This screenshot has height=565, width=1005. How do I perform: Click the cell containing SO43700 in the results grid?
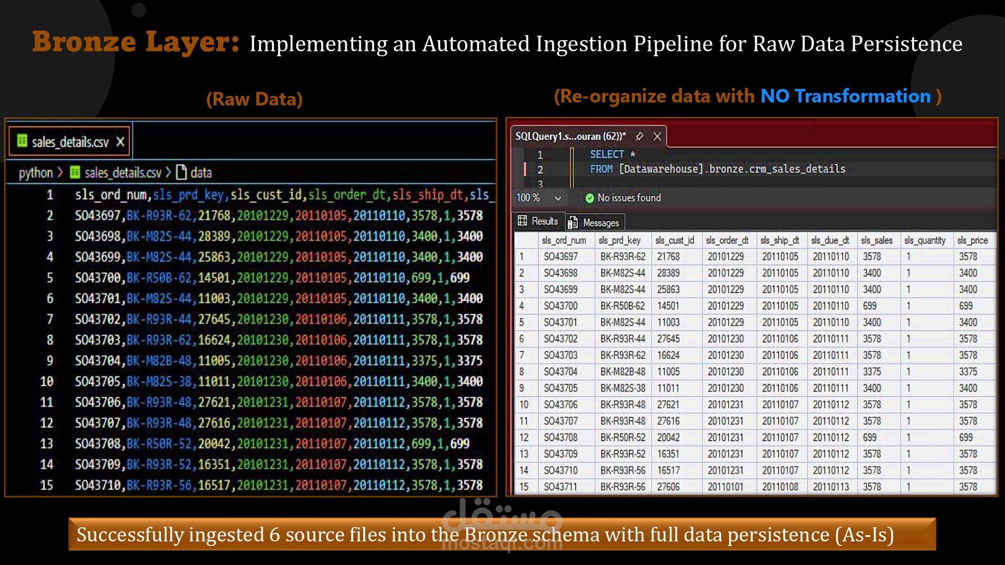point(561,306)
